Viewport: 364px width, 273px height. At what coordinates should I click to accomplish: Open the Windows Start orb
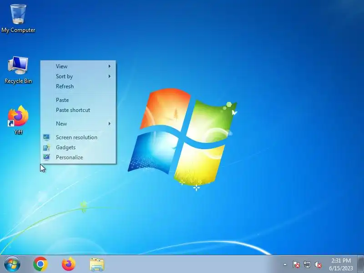pos(12,264)
